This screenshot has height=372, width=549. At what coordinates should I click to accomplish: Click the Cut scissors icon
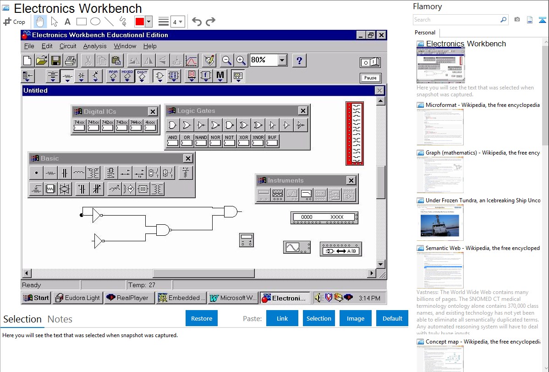[x=88, y=60]
